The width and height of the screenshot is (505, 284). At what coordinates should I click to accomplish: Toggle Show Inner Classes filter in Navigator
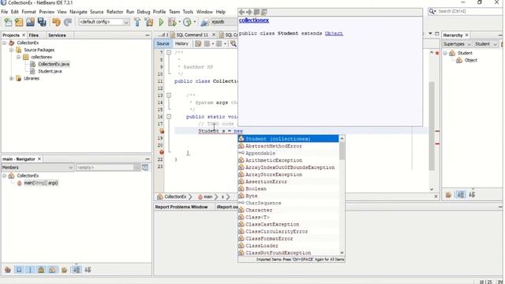tap(52, 270)
